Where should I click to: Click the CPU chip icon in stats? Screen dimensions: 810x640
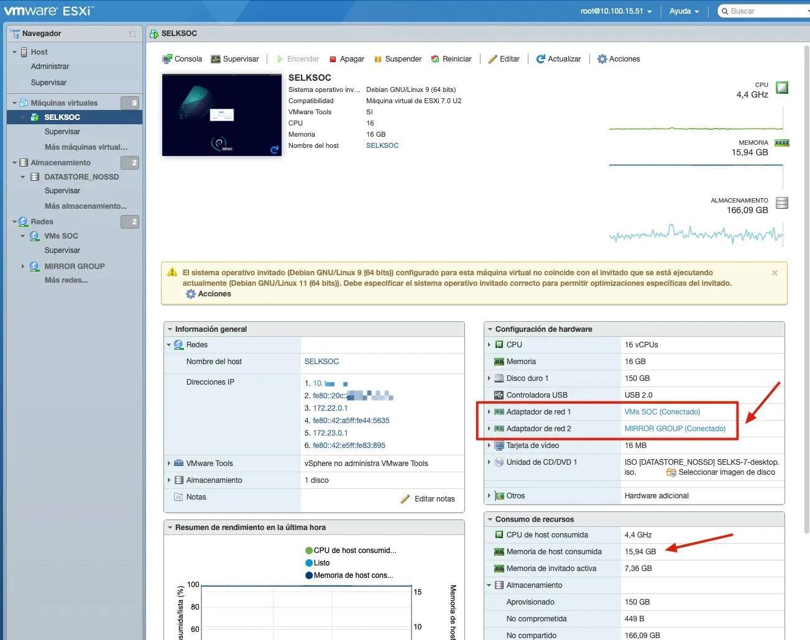pos(782,88)
